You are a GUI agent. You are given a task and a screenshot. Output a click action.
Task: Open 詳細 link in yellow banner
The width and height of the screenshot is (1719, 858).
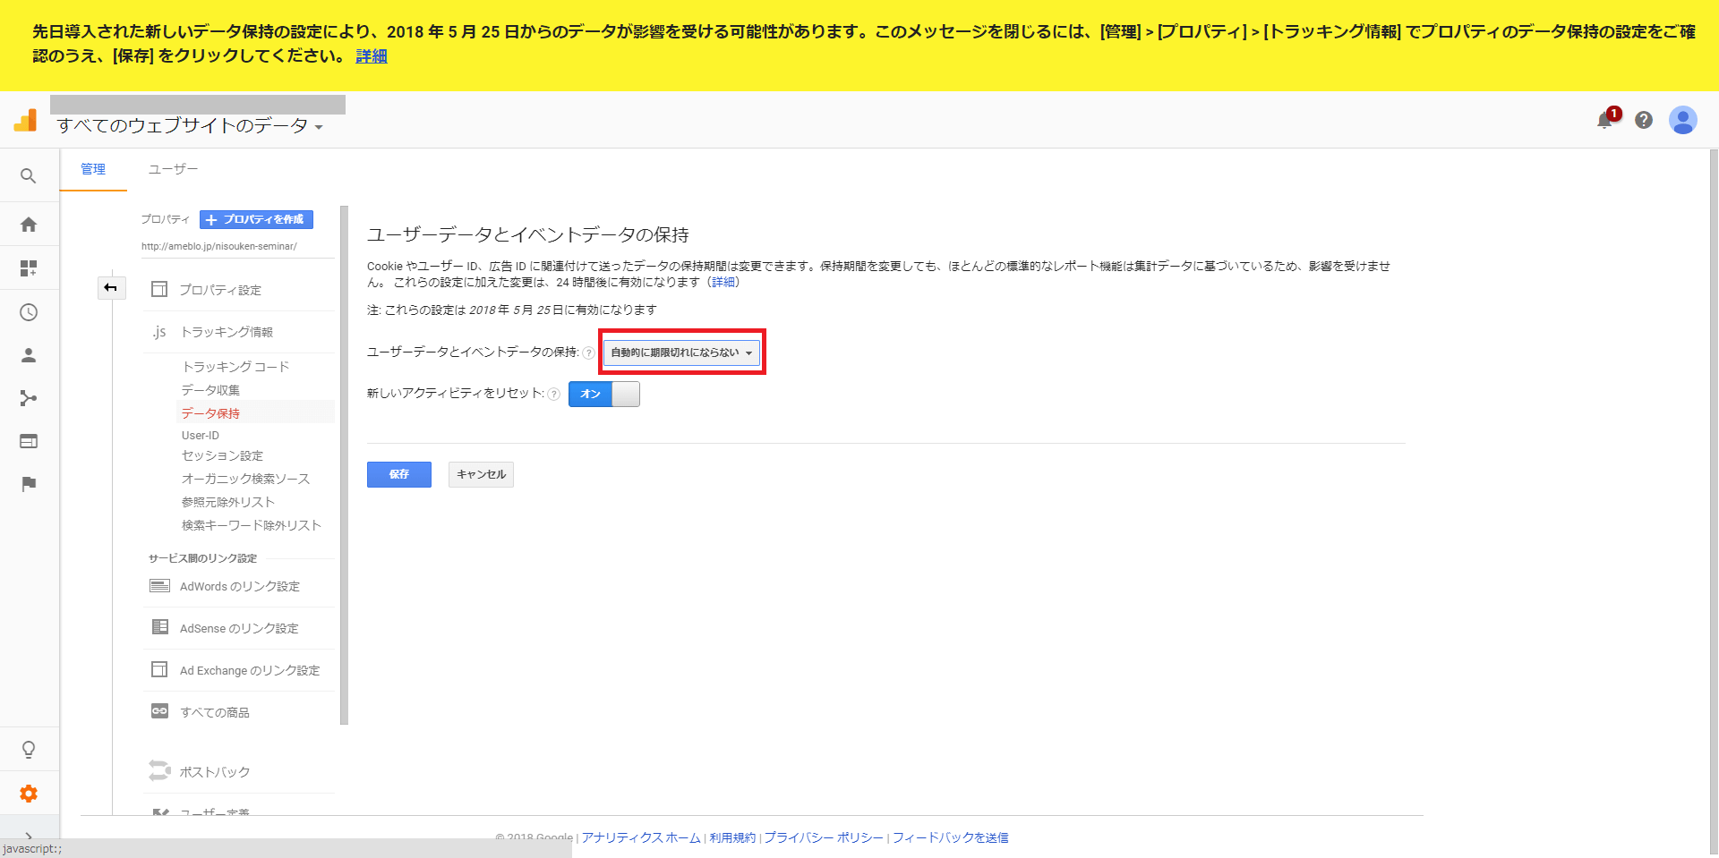coord(372,56)
